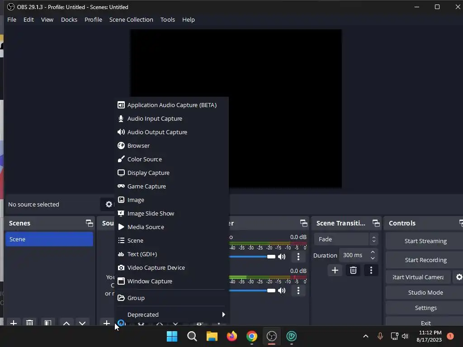Undock the Audio Mixer panel

(x=303, y=223)
